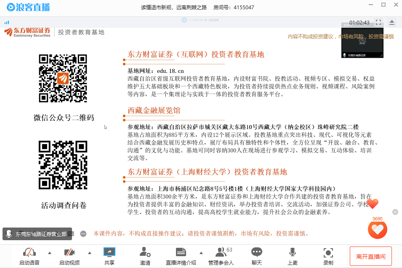
Task: Click the 浪客直播 logo
Action: 28,7
